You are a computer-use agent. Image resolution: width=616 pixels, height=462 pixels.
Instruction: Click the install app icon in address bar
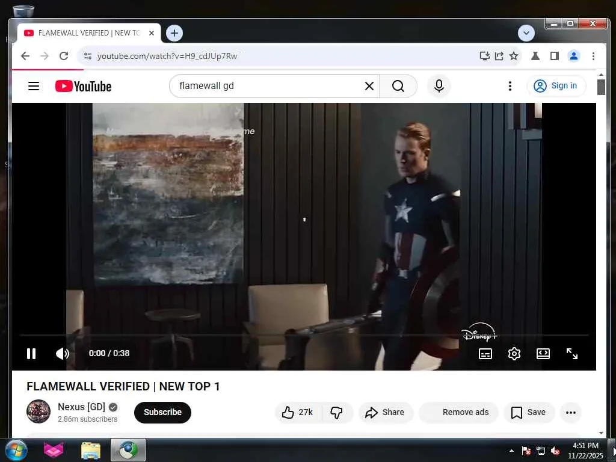(485, 56)
